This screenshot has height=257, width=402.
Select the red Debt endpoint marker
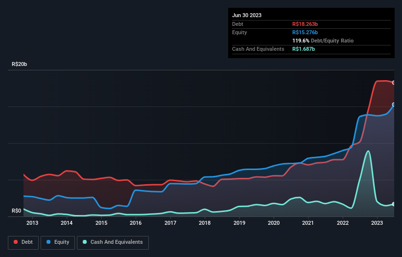[x=394, y=83]
